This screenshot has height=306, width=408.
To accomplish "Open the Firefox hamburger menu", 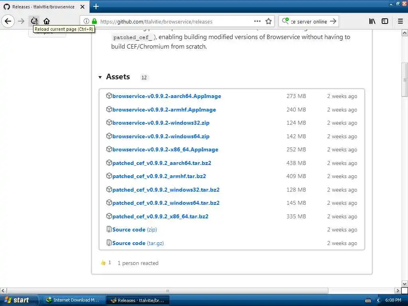I will tap(400, 22).
